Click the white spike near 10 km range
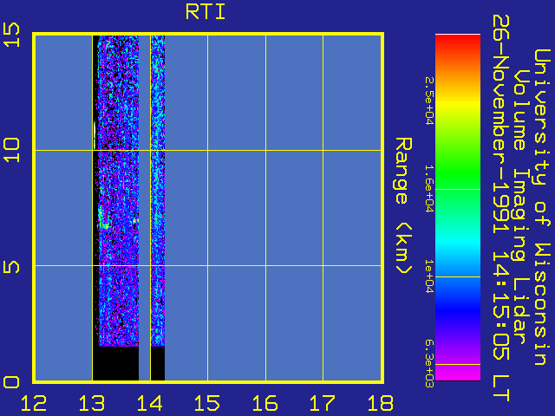This screenshot has height=416, width=555. pos(95,135)
